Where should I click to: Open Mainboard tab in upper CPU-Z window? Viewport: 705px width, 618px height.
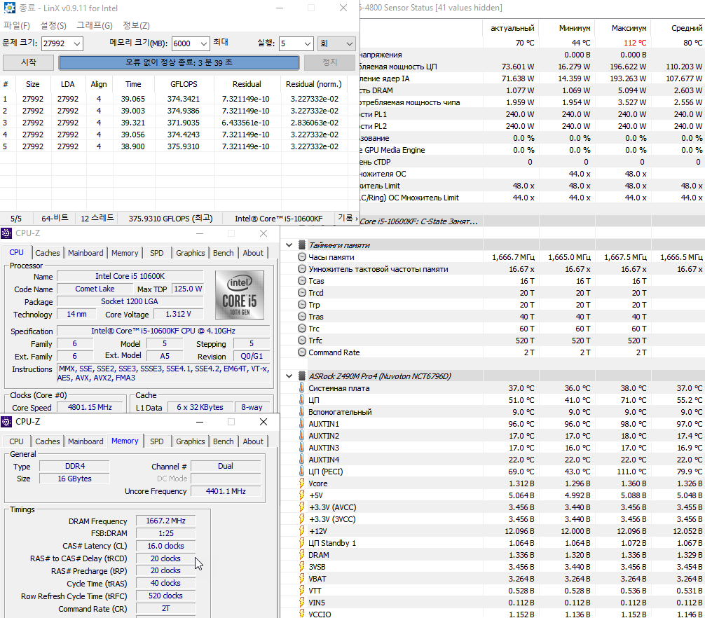[x=85, y=253]
